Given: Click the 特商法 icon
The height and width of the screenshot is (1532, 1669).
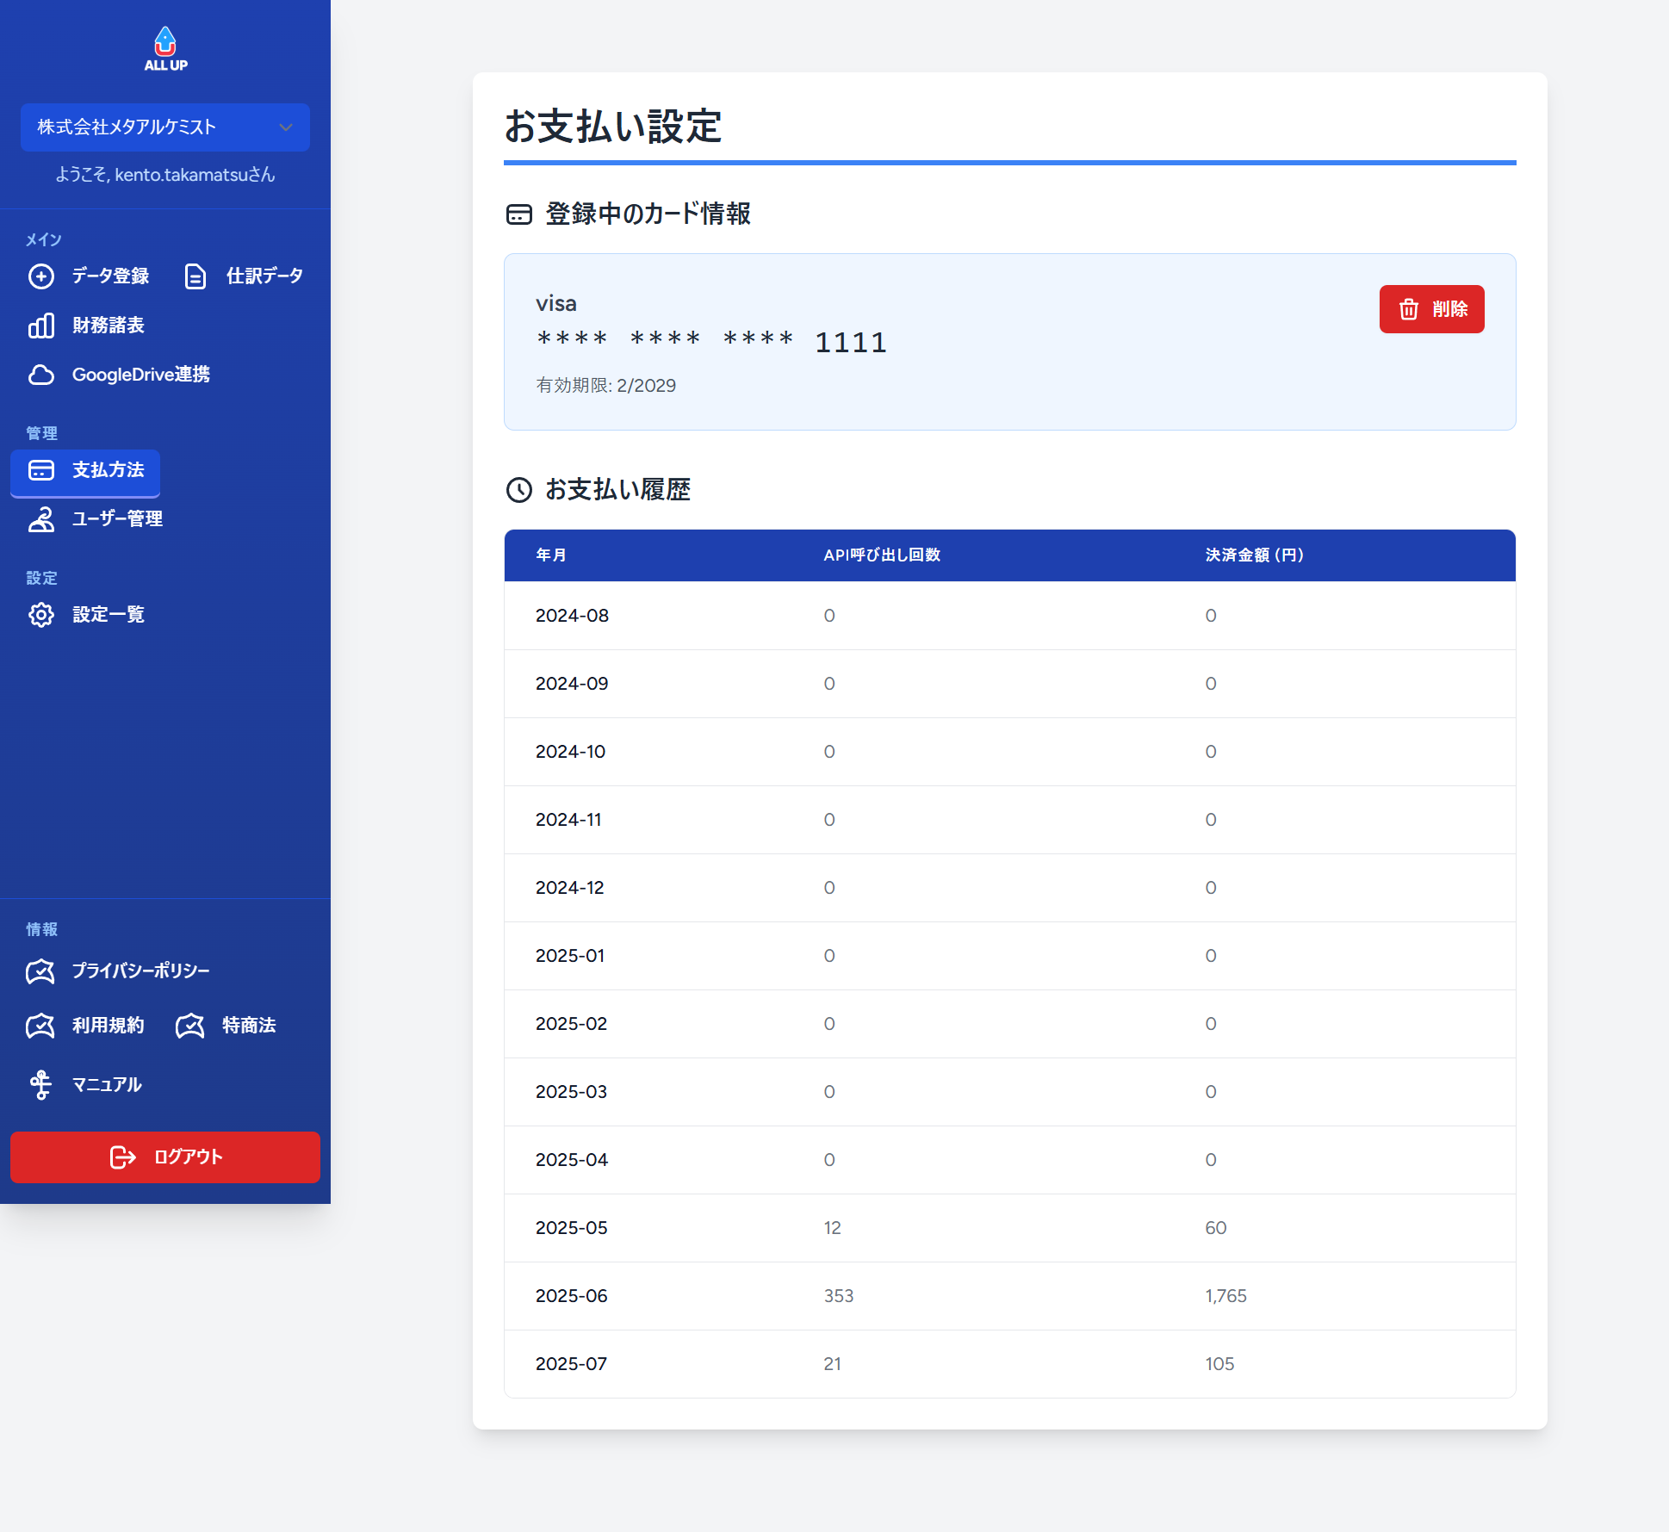Looking at the screenshot, I should point(190,1026).
